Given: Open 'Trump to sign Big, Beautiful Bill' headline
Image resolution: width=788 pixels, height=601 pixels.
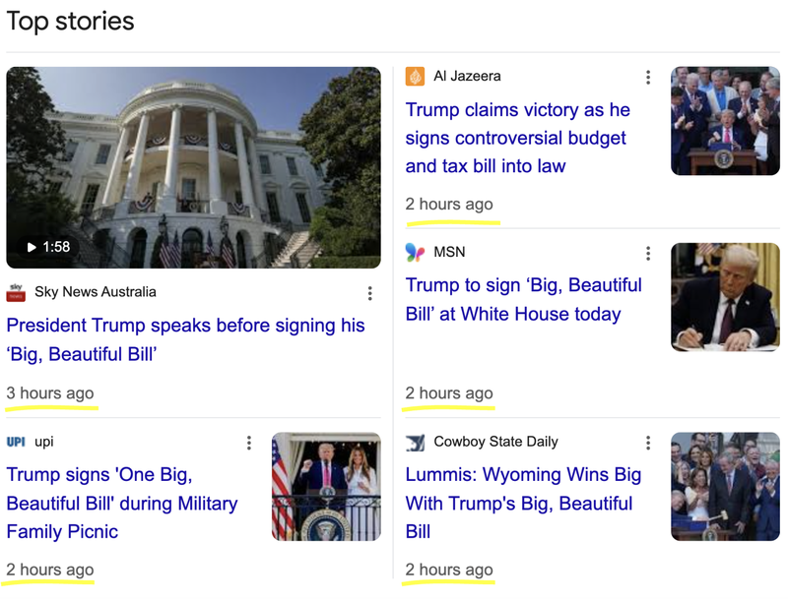Looking at the screenshot, I should click(523, 299).
